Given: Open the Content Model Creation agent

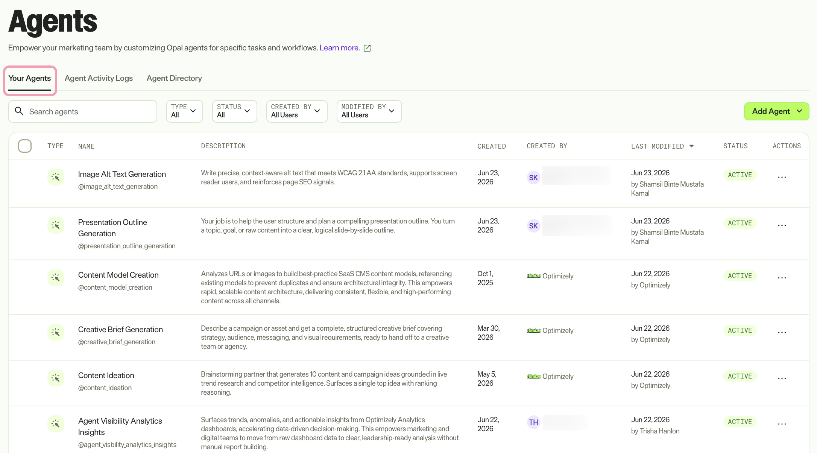Looking at the screenshot, I should 118,275.
